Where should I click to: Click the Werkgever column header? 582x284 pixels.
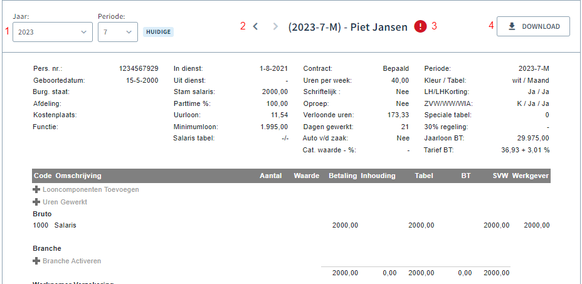click(x=530, y=176)
